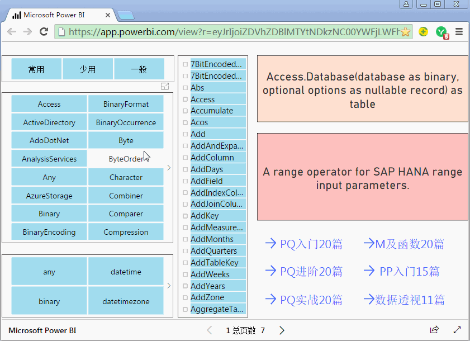Choose the Compression category button
470x341 pixels.
126,232
